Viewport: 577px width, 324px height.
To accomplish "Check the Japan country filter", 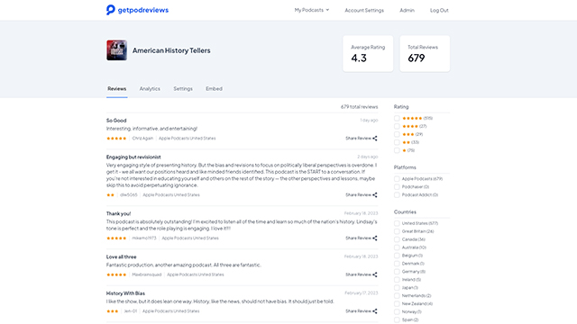I will coord(397,288).
